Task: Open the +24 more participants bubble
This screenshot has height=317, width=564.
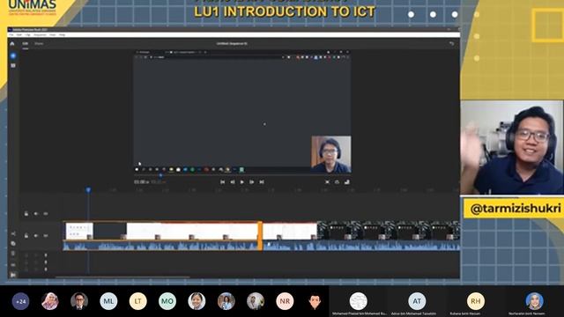Action: [20, 301]
